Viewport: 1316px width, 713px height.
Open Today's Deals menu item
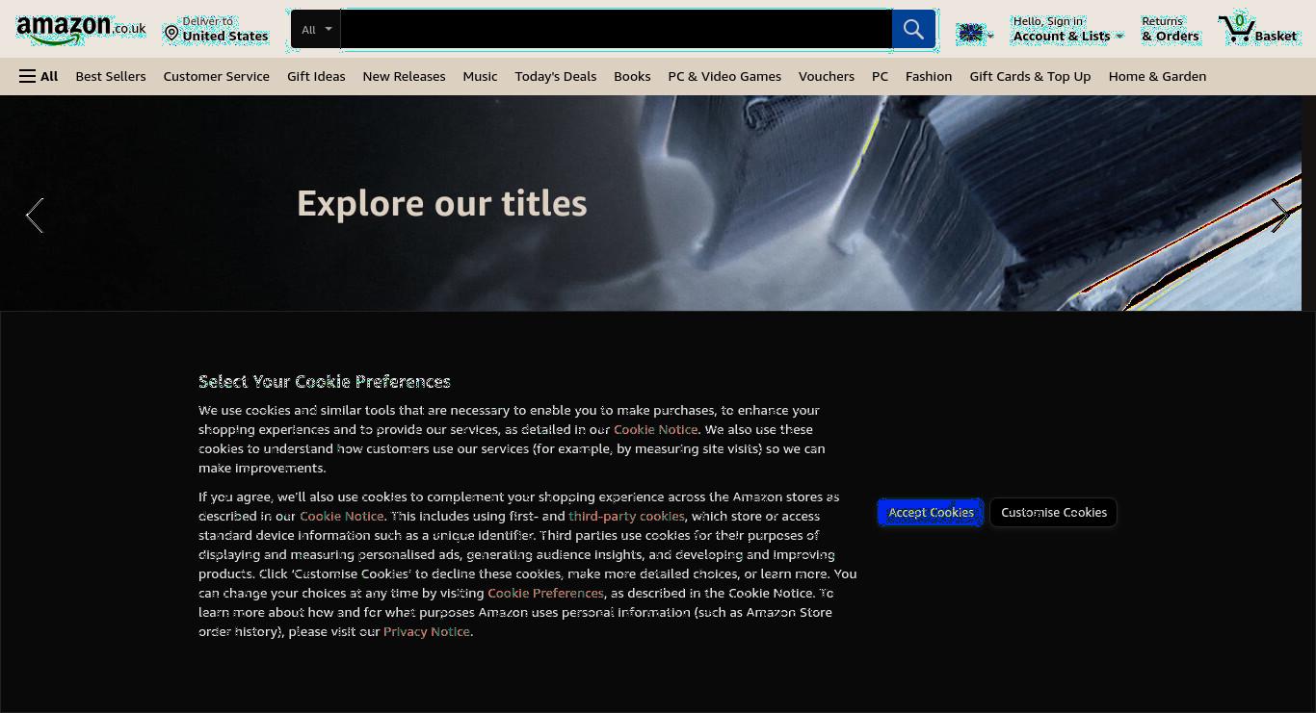pyautogui.click(x=556, y=76)
